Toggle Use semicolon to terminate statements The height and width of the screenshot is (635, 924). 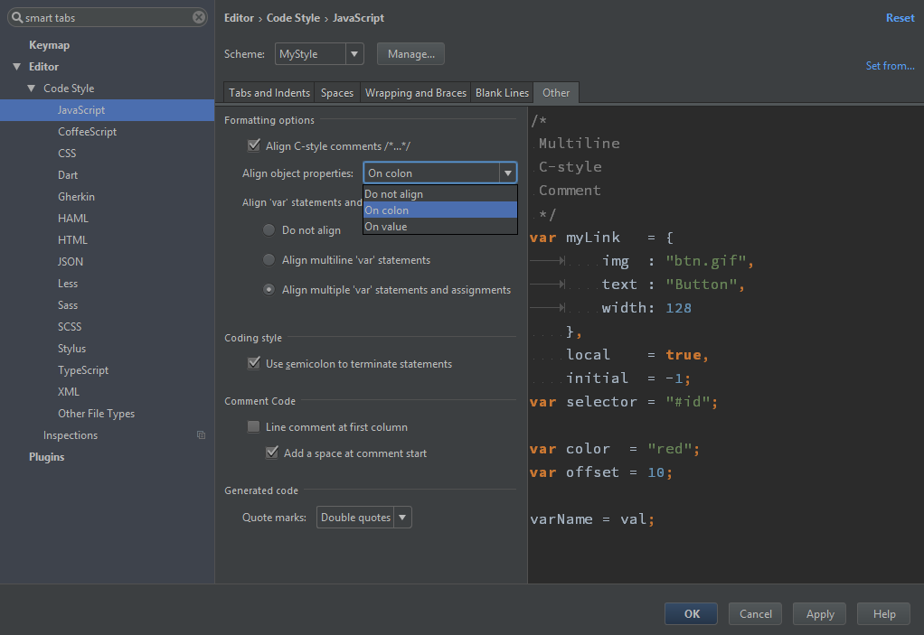tap(254, 363)
